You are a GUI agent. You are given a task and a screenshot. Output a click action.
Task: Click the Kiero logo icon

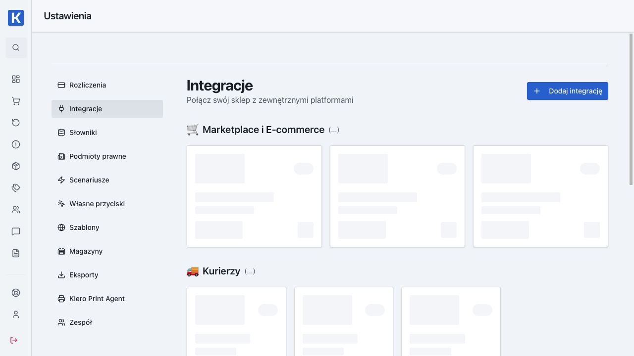pos(16,18)
